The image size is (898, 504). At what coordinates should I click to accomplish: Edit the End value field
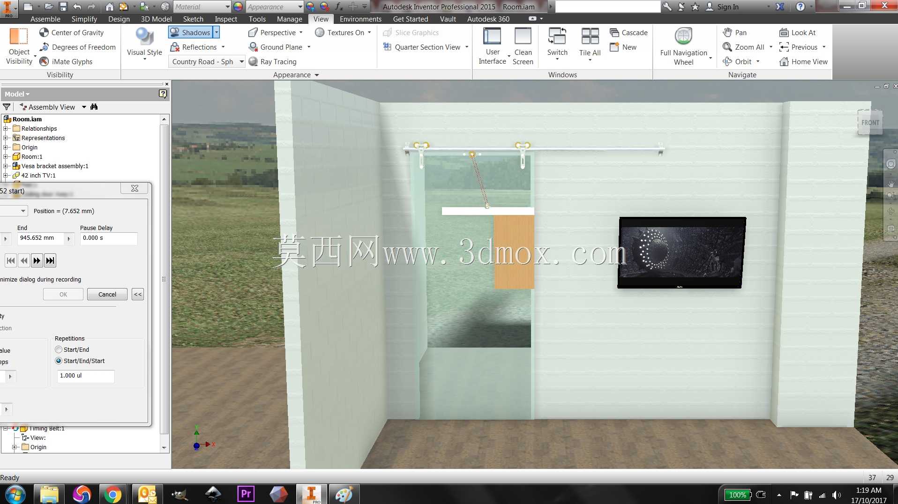[41, 238]
